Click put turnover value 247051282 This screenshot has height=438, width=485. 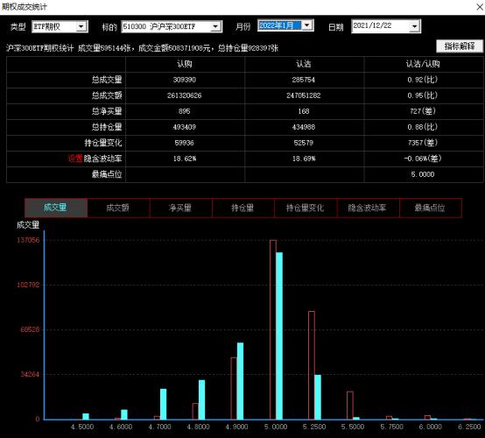(304, 95)
